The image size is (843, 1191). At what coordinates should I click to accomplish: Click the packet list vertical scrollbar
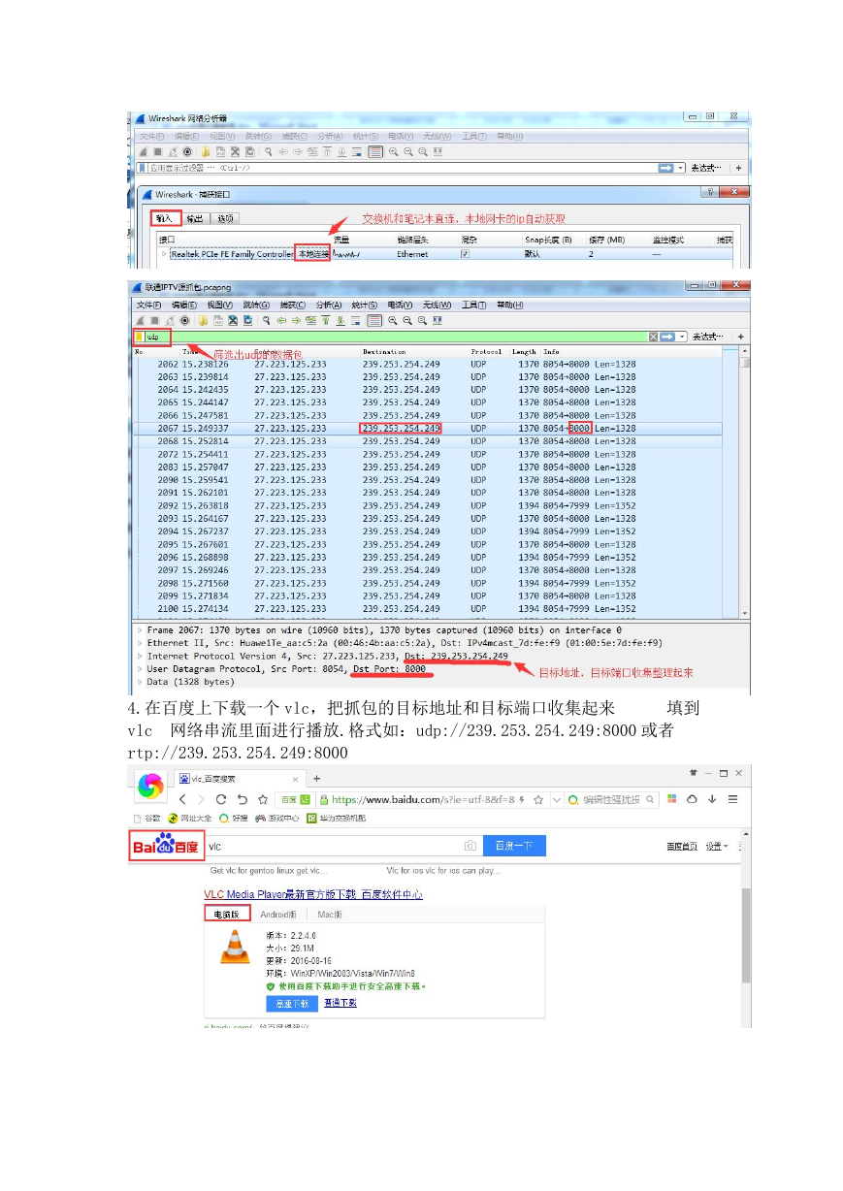coord(744,482)
